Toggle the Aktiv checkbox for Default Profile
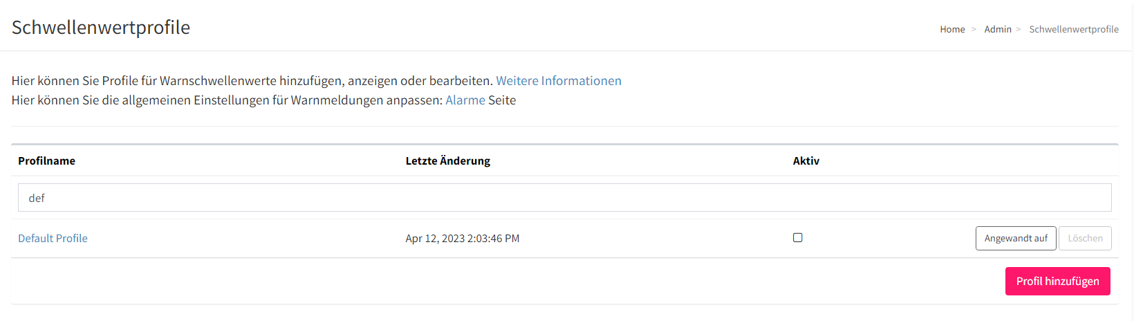The image size is (1134, 321). pos(797,237)
